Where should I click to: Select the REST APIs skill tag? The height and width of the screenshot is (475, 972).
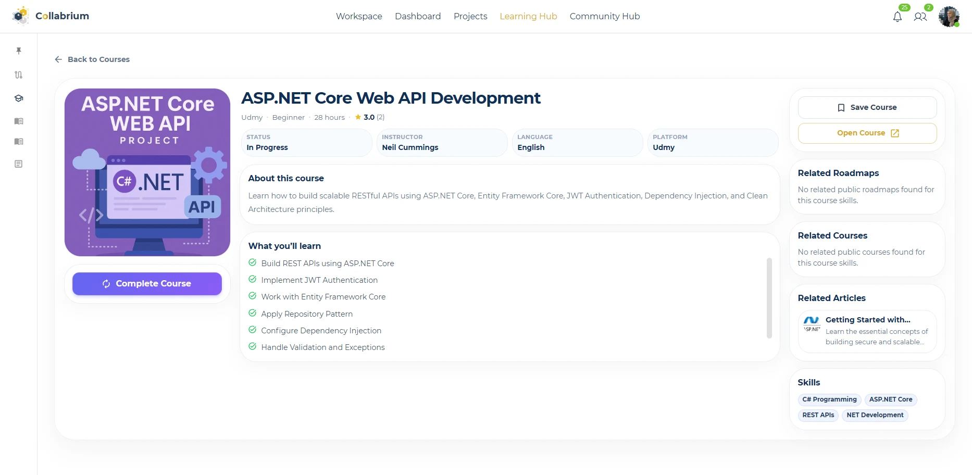(818, 415)
